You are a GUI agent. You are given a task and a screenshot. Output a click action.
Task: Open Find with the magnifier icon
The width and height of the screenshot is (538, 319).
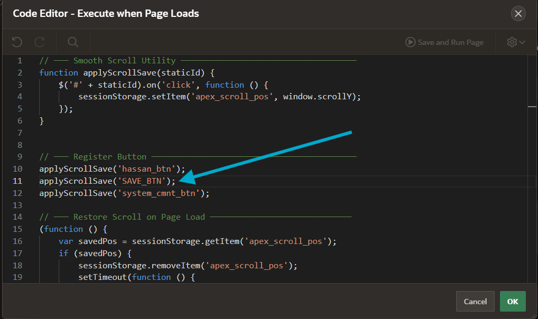coord(73,42)
